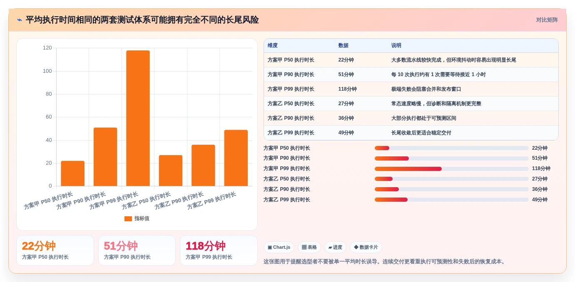Click the Chart.js chip

pos(279,247)
